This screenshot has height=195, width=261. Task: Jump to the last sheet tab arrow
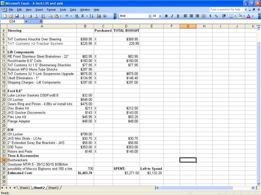(x=15, y=188)
